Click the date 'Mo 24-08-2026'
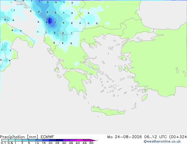The height and width of the screenshot is (144, 187). (124, 137)
